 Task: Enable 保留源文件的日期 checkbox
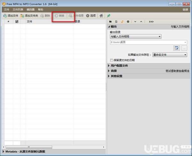111,60
